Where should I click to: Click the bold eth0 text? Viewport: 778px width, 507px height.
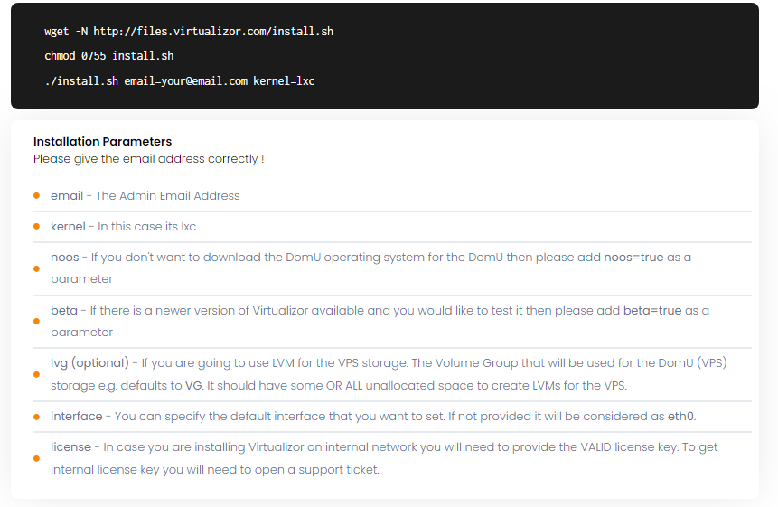click(x=680, y=417)
